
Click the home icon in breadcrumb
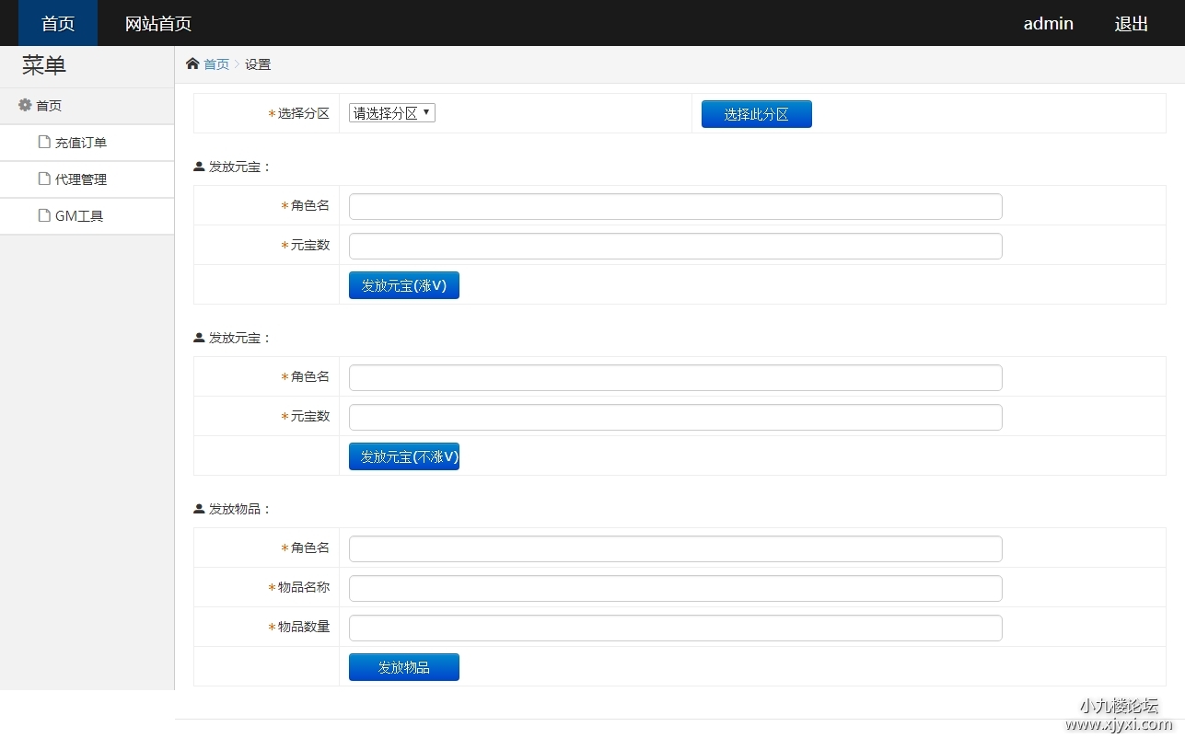pyautogui.click(x=192, y=63)
